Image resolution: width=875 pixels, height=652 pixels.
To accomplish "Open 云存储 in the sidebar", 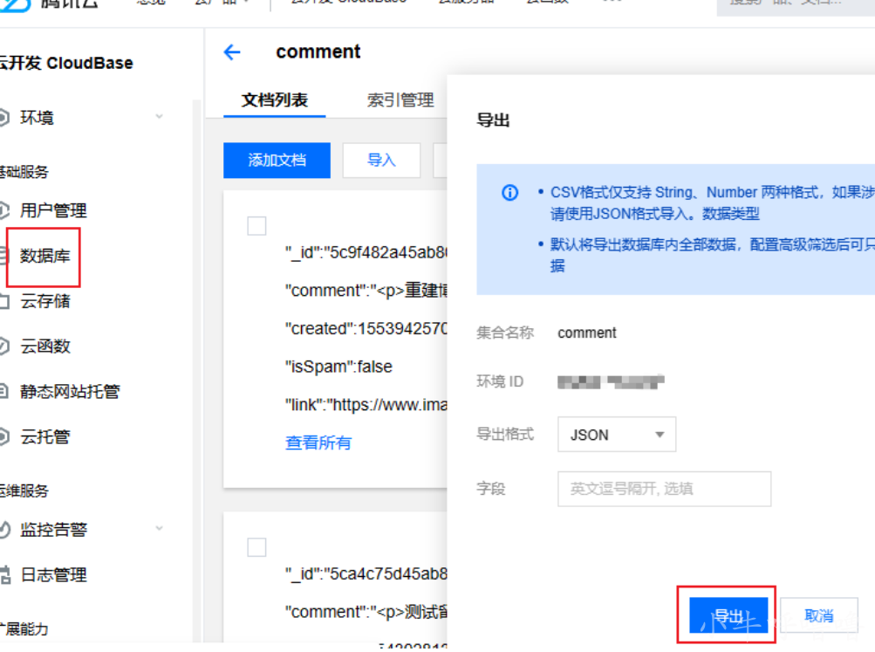I will [x=45, y=301].
